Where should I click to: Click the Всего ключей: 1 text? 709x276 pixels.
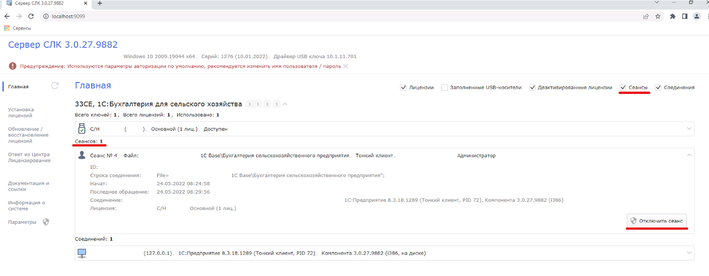(96, 115)
